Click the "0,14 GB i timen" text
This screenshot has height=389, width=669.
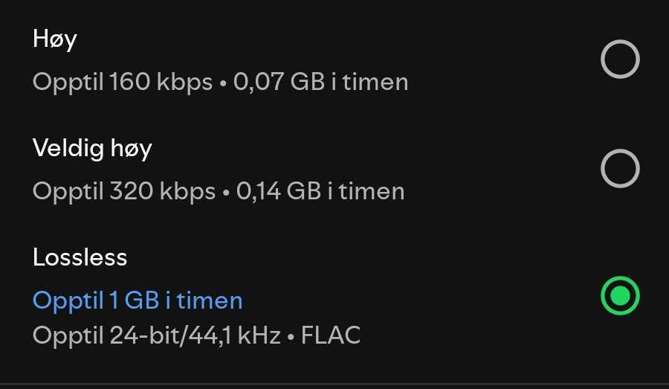pos(320,191)
